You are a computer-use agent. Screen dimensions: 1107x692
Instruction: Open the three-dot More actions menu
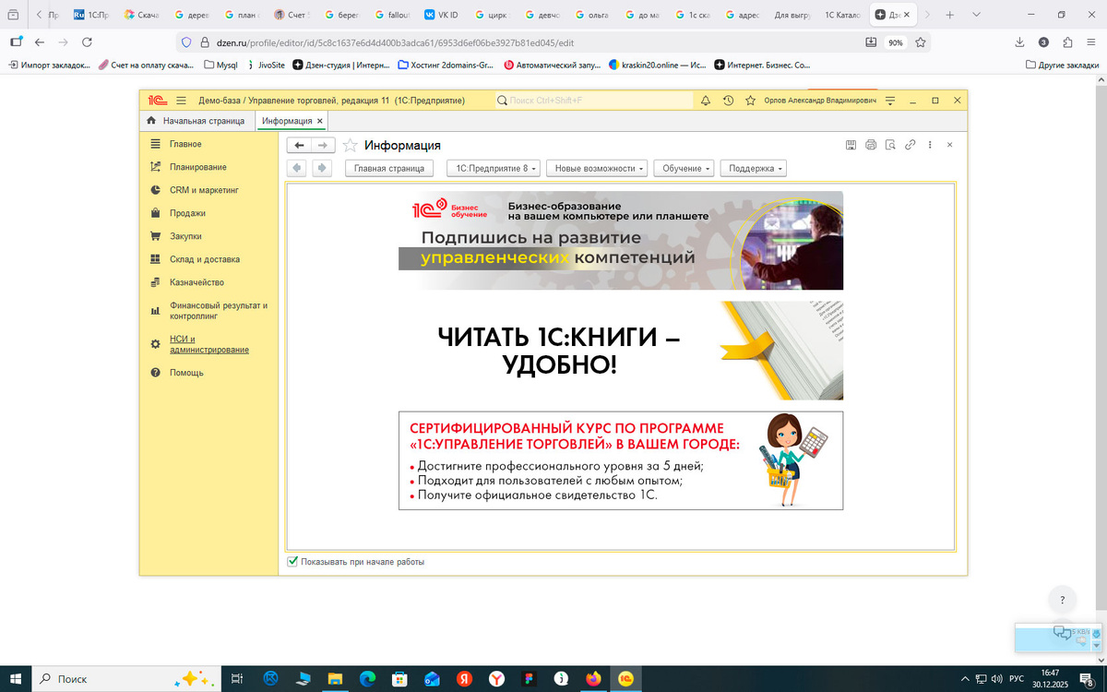931,144
